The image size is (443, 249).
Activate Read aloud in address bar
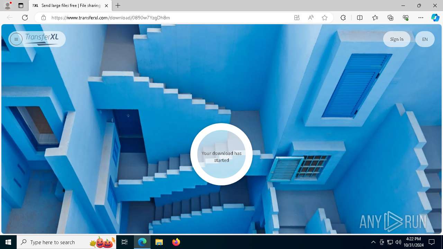pyautogui.click(x=311, y=18)
